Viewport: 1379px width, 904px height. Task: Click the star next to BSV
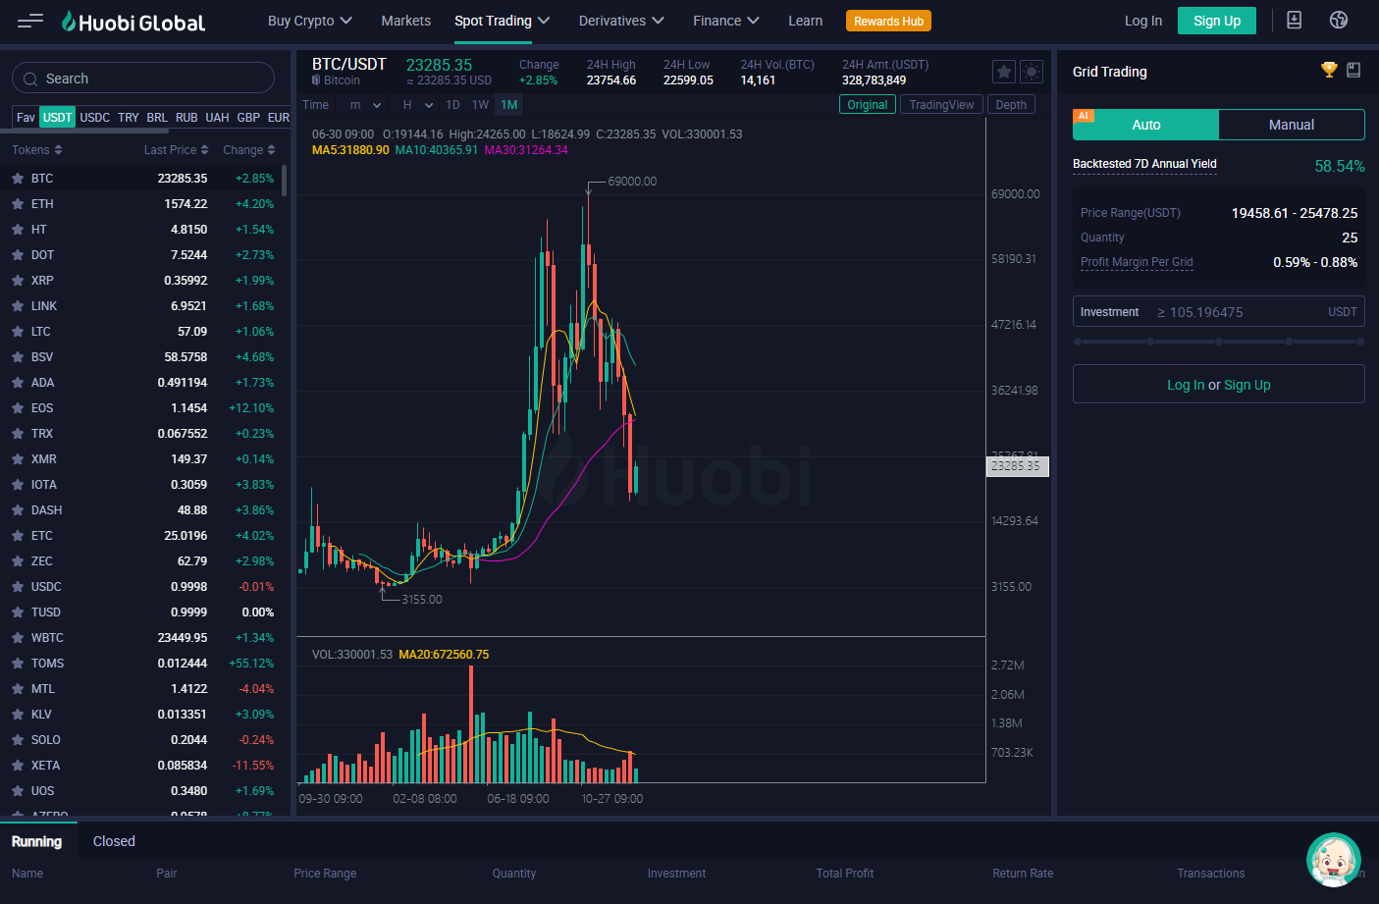[18, 357]
